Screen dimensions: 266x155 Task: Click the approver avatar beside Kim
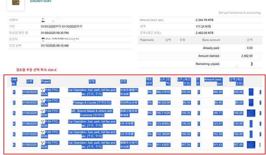[x=43, y=39]
